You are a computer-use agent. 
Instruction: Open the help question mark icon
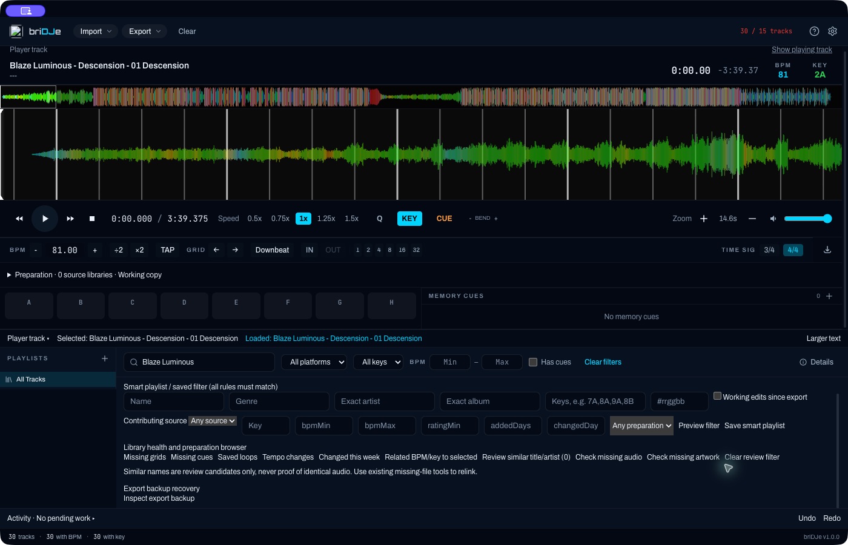point(814,31)
